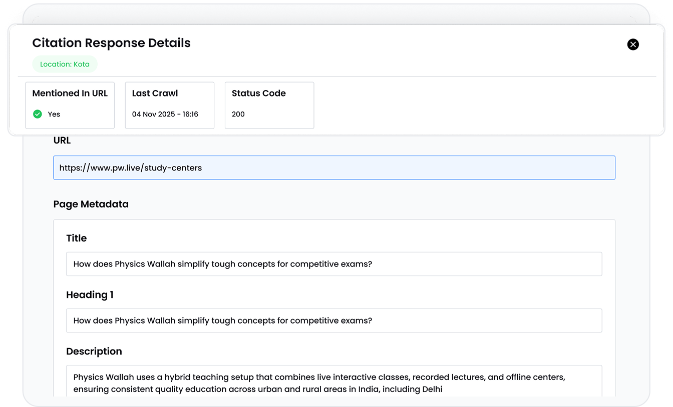673x407 pixels.
Task: Click the Description label
Action: [94, 351]
